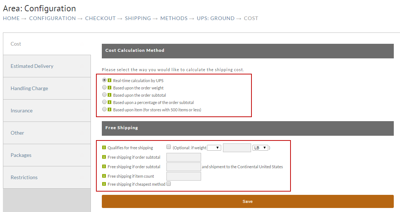The width and height of the screenshot is (400, 212).
Task: Click info icon beside Real-time calculation by UPS
Action: 109,80
